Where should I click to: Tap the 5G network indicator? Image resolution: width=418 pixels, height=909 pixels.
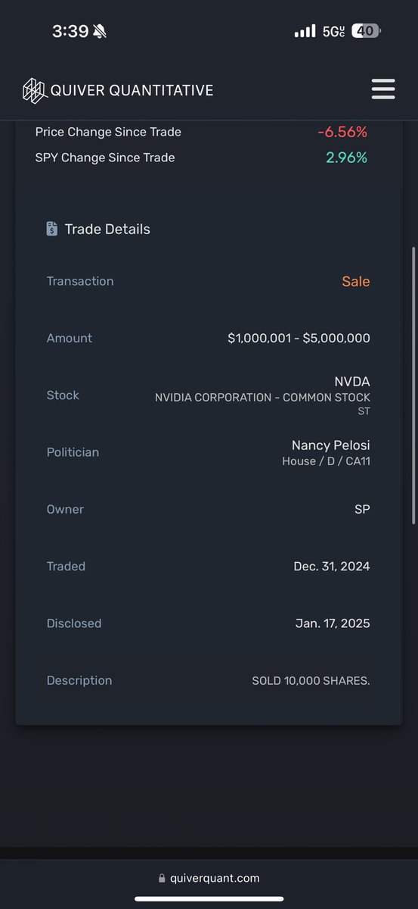(333, 31)
